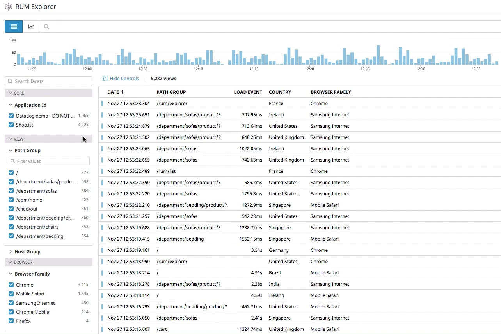Switch to the list view icon
This screenshot has height=334, width=501.
coord(14,26)
